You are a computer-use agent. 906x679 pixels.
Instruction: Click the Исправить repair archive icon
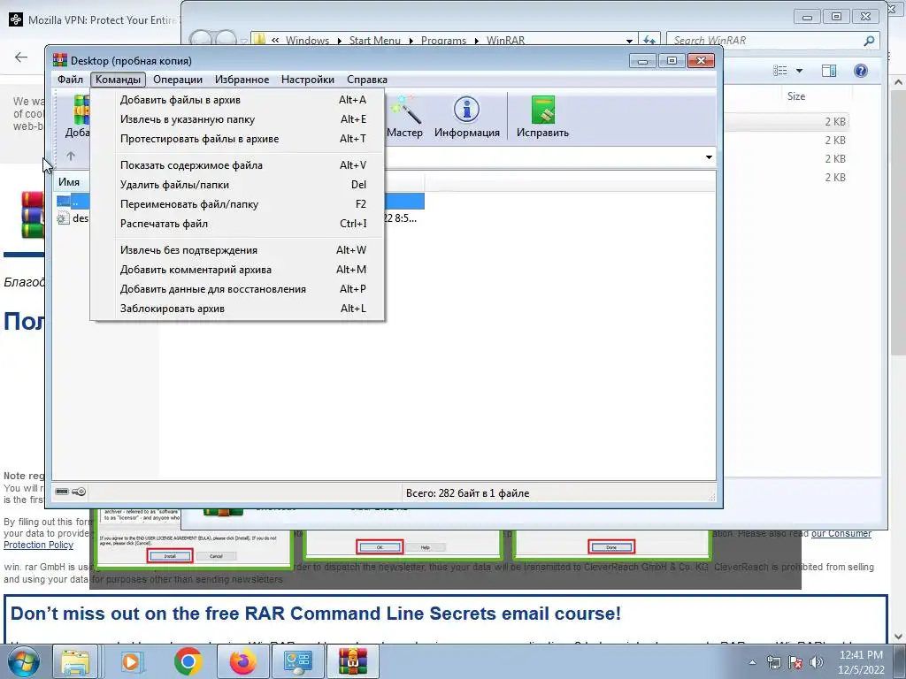click(542, 117)
